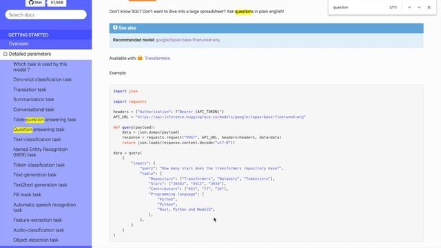Screen dimensions: 441x248
Task: Click the "import json" code line
Action: pos(125,91)
